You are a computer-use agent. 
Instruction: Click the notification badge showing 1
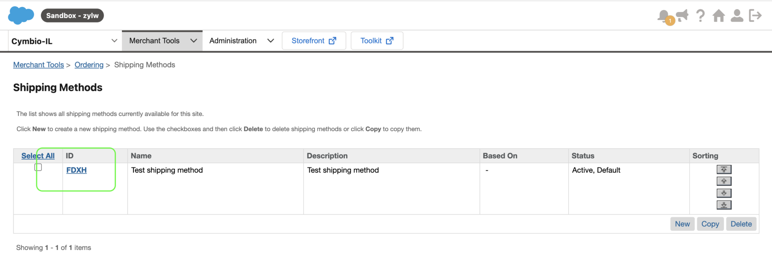tap(670, 20)
